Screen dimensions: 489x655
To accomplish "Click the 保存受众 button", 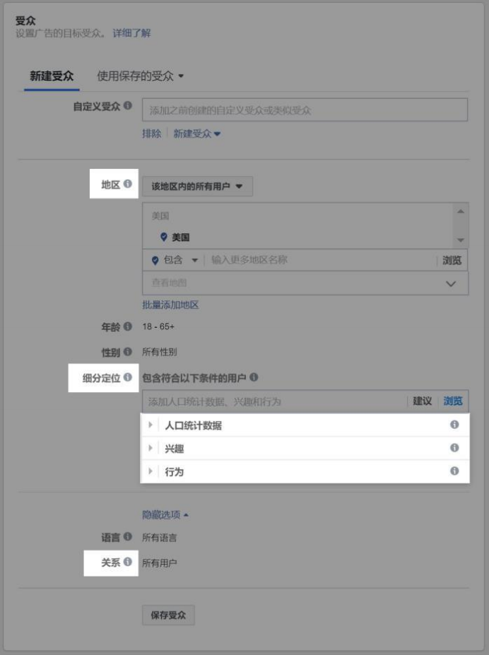I will pos(168,615).
